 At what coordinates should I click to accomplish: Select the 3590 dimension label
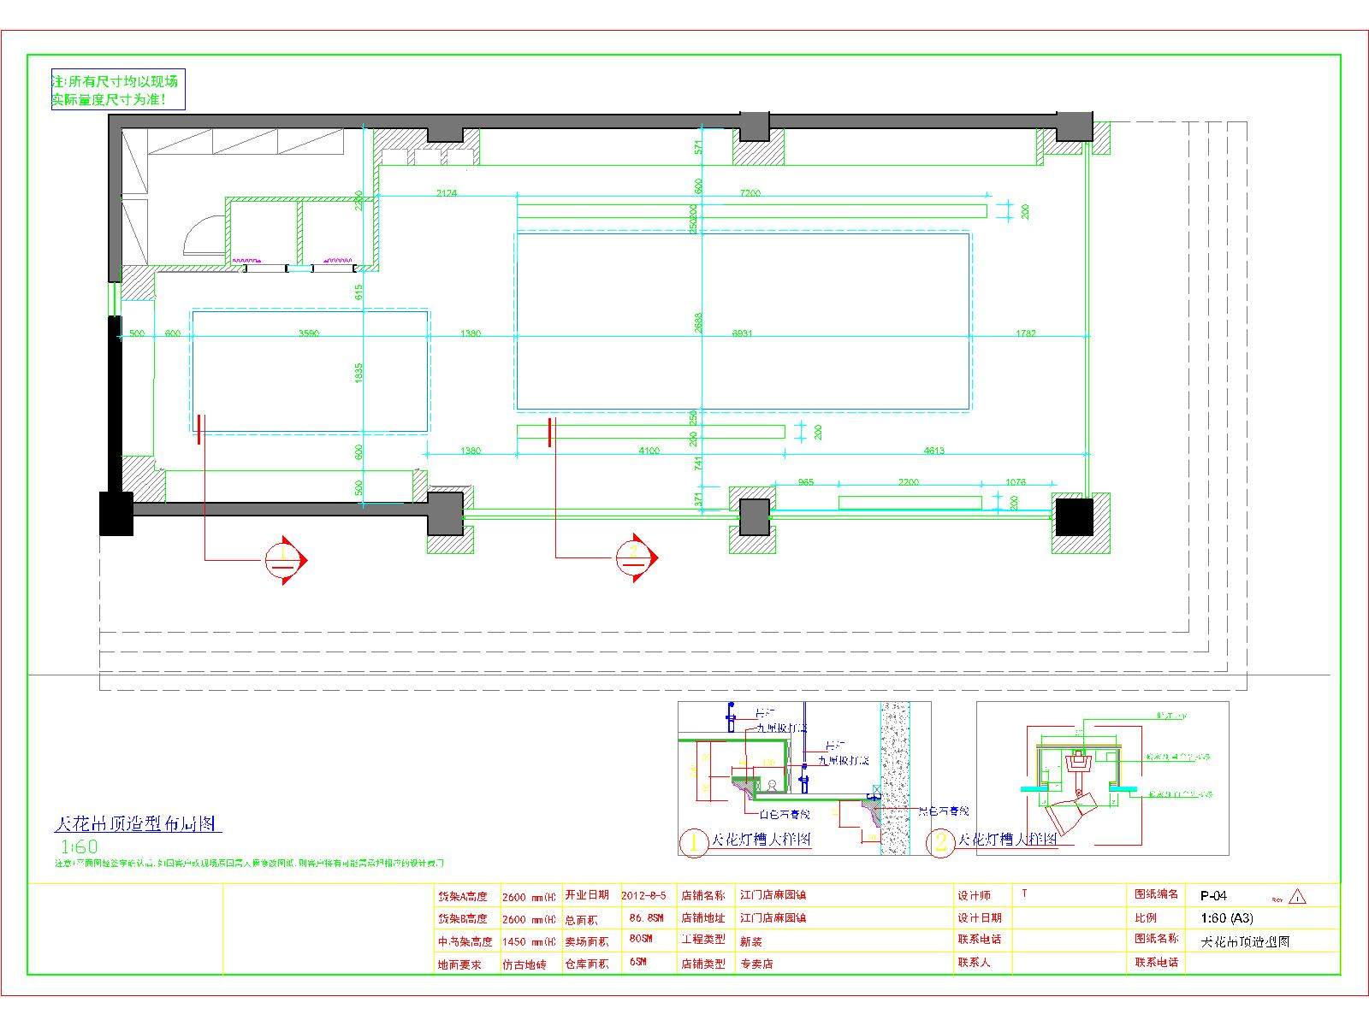pyautogui.click(x=308, y=333)
